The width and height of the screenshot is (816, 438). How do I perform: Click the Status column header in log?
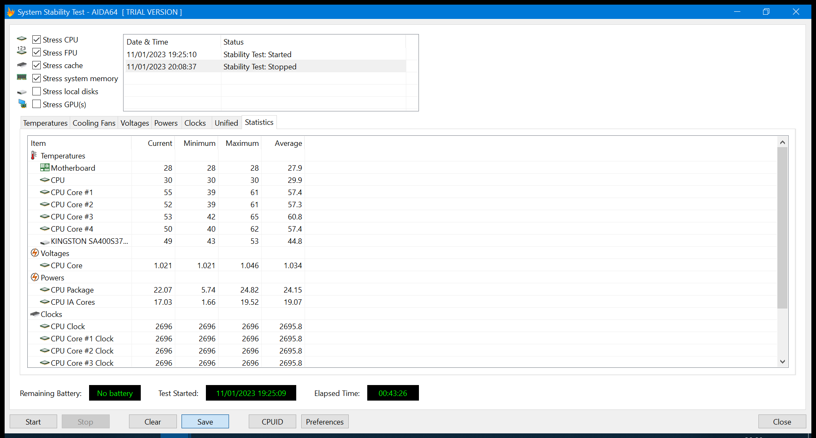pyautogui.click(x=313, y=42)
